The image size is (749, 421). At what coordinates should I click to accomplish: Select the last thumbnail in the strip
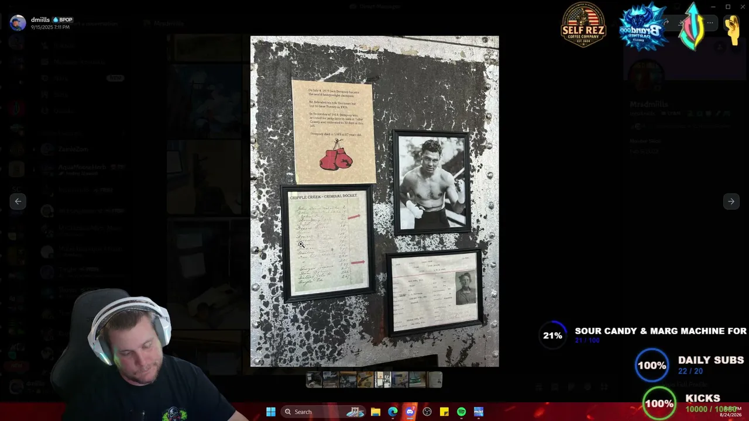pos(435,380)
